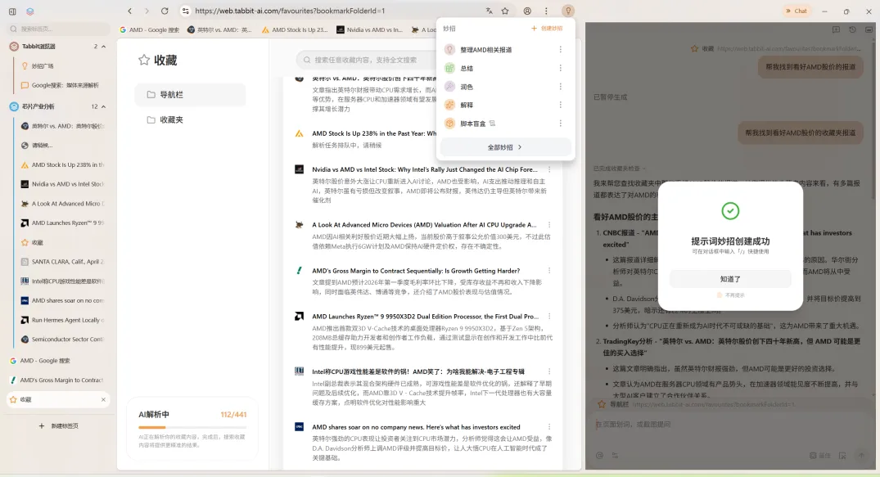The height and width of the screenshot is (477, 880).
Task: Open A Look At Advanced Micro Devices bookmark
Action: pos(424,224)
